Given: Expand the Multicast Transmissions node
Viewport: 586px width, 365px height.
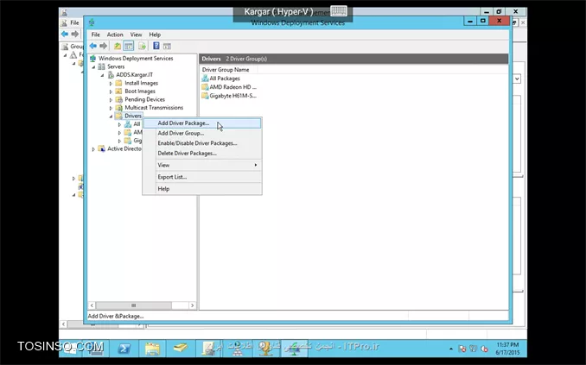Looking at the screenshot, I should pyautogui.click(x=111, y=108).
